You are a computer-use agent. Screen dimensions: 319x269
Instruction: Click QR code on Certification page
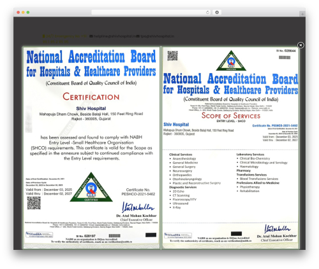pyautogui.click(x=34, y=203)
